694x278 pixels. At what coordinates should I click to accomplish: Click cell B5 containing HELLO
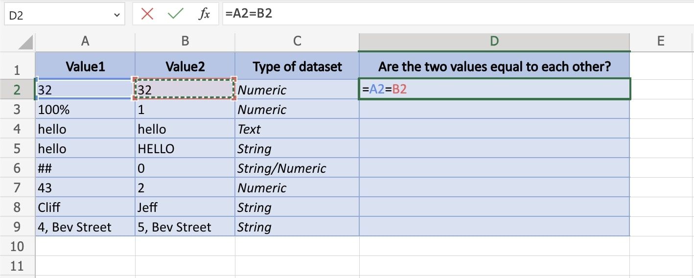point(185,149)
